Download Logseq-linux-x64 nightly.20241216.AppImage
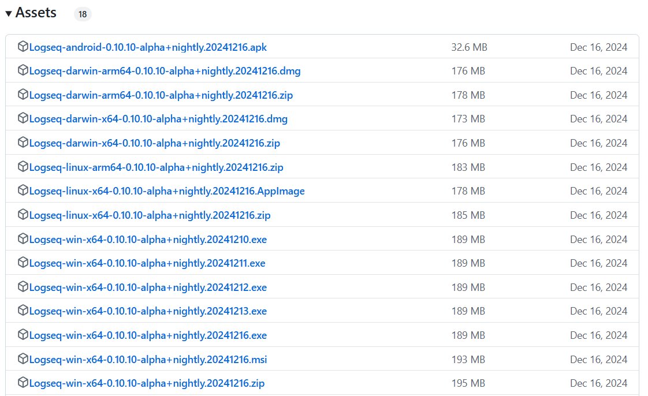Screen dimensions: 648x396 167,191
